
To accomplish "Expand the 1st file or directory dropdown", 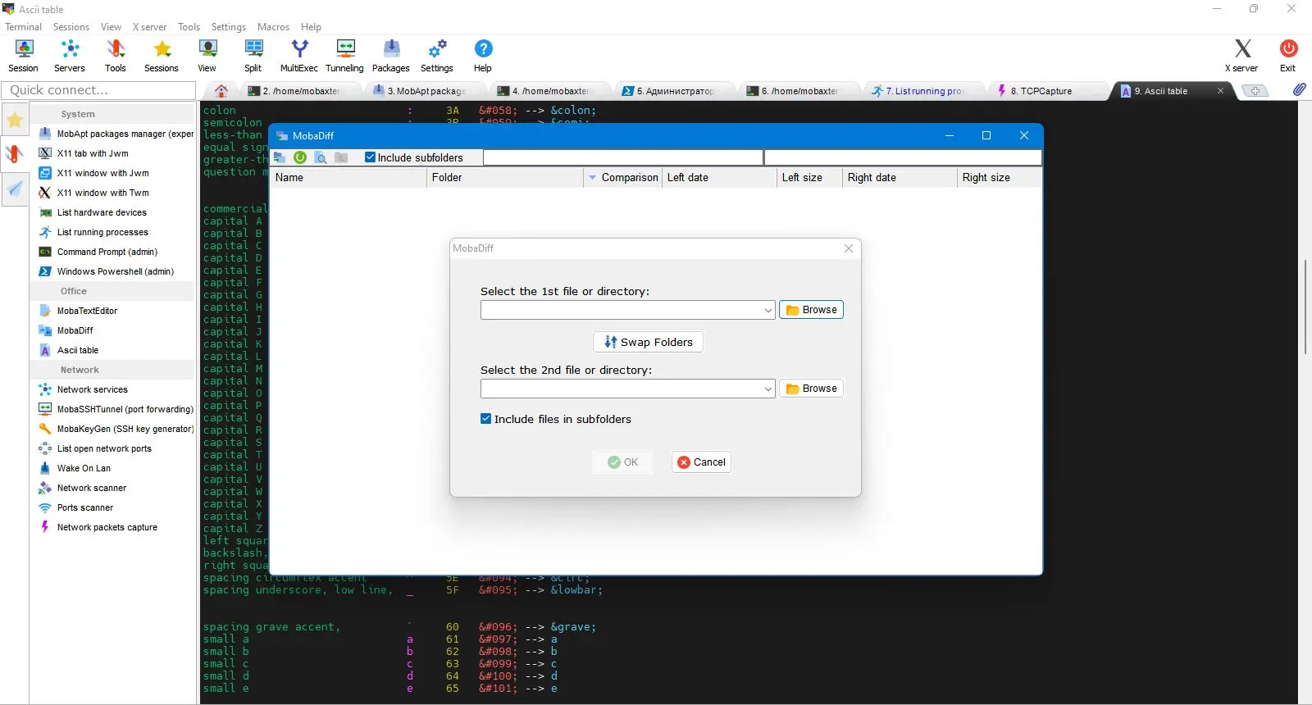I will 768,311.
